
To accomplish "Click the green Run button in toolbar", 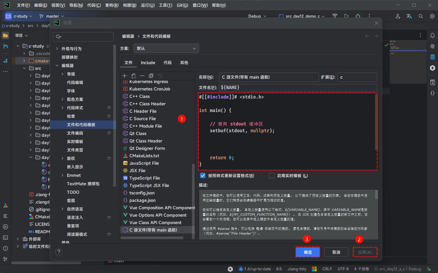I will coord(346,16).
